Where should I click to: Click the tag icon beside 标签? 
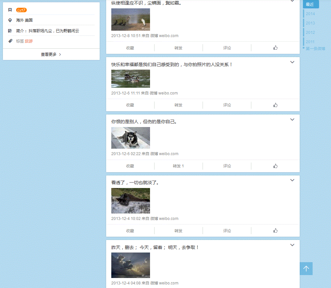point(10,41)
